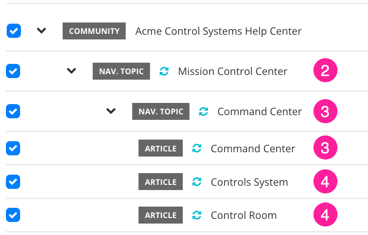The image size is (368, 235).
Task: Open the Acme Control Systems Help Center link
Action: tap(218, 31)
